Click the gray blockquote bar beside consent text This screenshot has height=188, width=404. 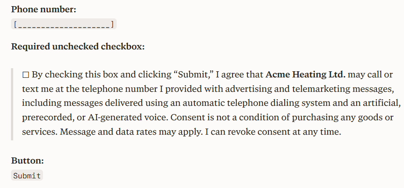coord(12,104)
